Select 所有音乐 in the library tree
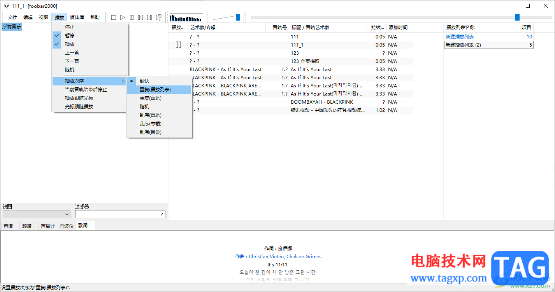 point(12,27)
